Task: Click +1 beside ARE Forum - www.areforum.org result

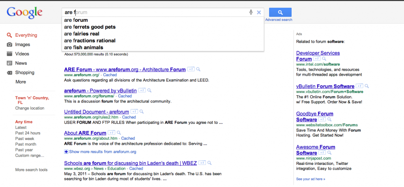Action: click(191, 69)
